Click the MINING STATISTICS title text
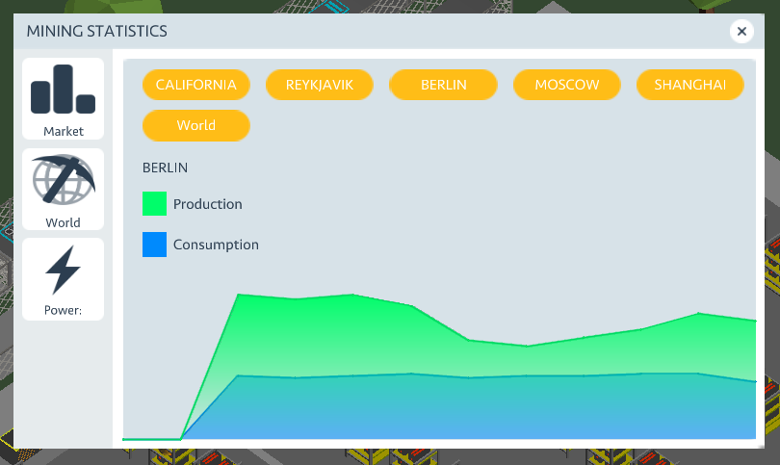 pos(97,32)
